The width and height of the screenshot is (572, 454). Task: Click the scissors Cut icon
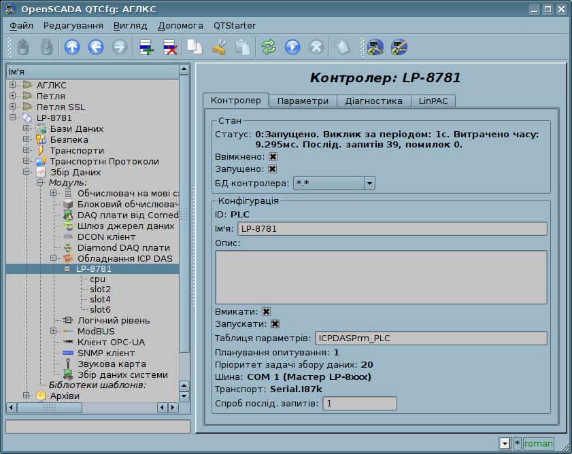click(218, 47)
